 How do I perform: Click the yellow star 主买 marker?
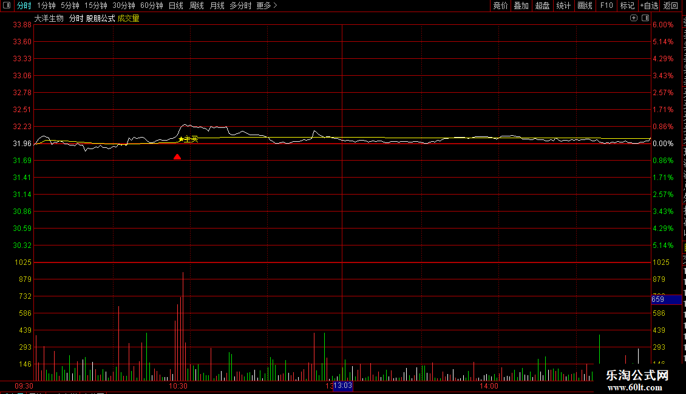coord(189,139)
